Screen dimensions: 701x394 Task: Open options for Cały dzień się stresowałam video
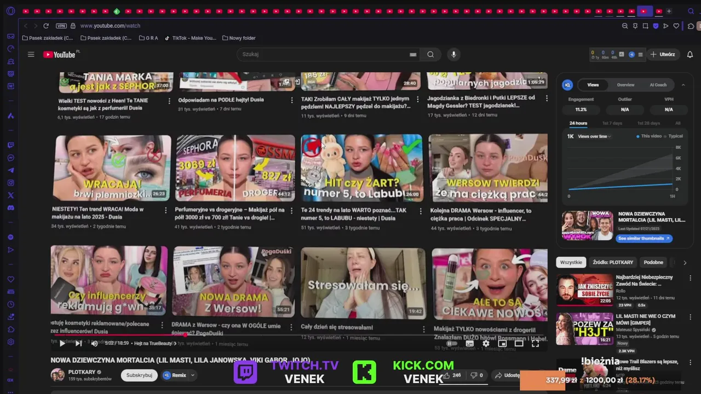tap(423, 329)
